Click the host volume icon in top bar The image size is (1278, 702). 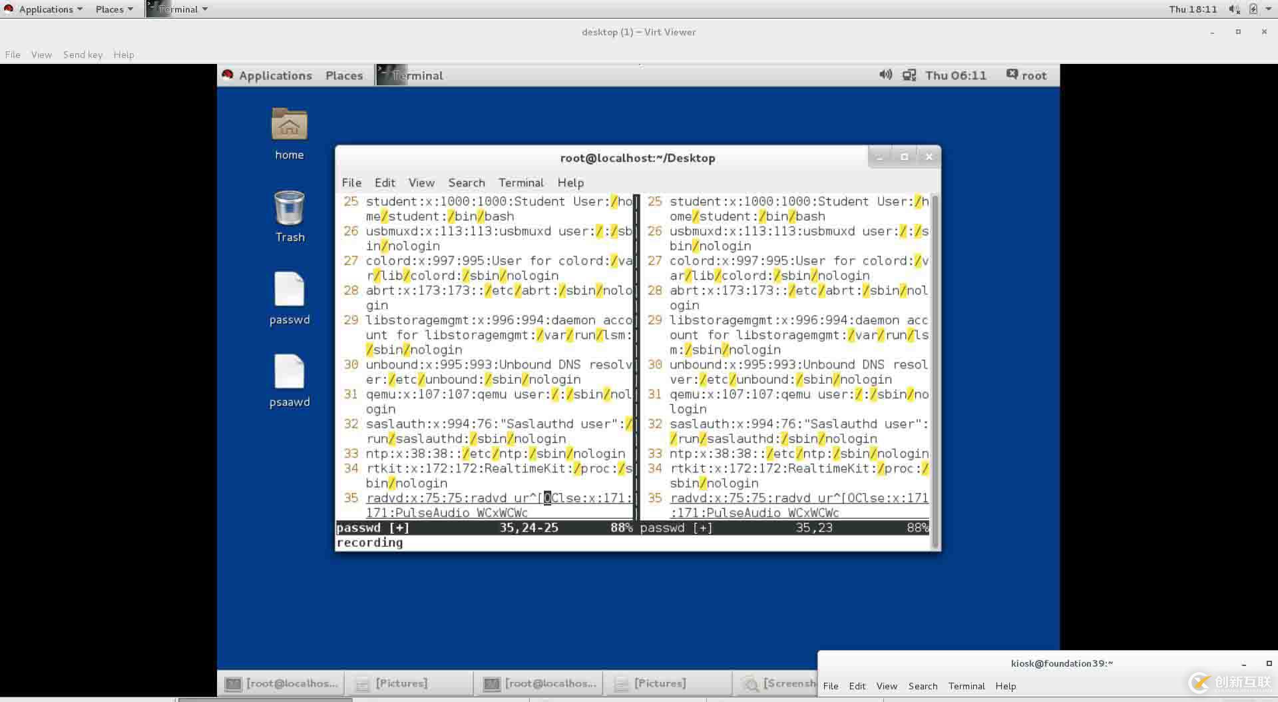1233,9
